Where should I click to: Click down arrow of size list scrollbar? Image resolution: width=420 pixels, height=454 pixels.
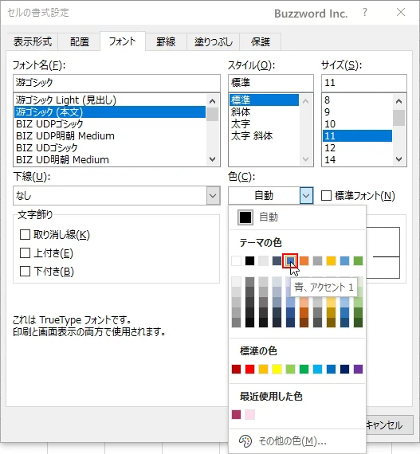coord(398,159)
